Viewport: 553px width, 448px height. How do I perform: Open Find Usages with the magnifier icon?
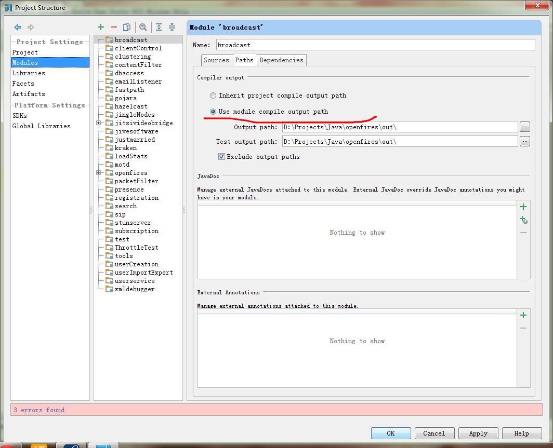point(143,26)
